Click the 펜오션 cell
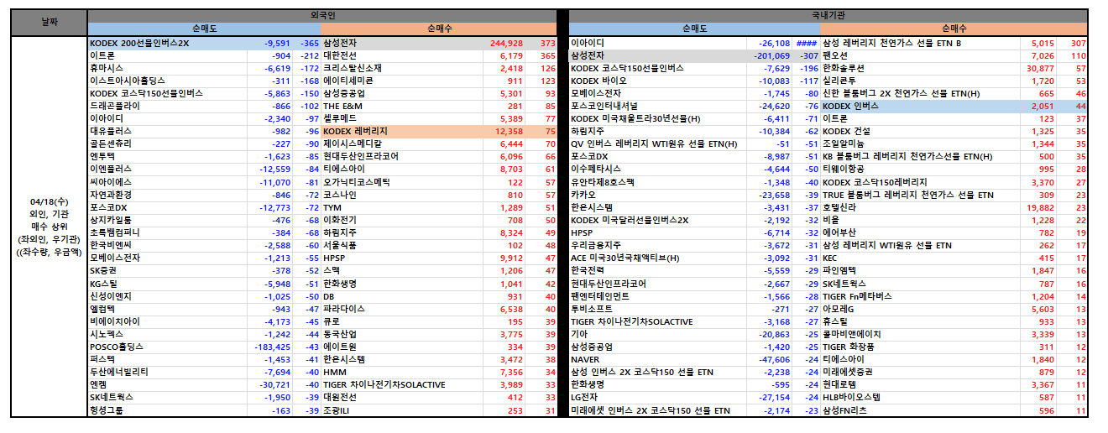This screenshot has width=1108, height=433. (x=921, y=55)
